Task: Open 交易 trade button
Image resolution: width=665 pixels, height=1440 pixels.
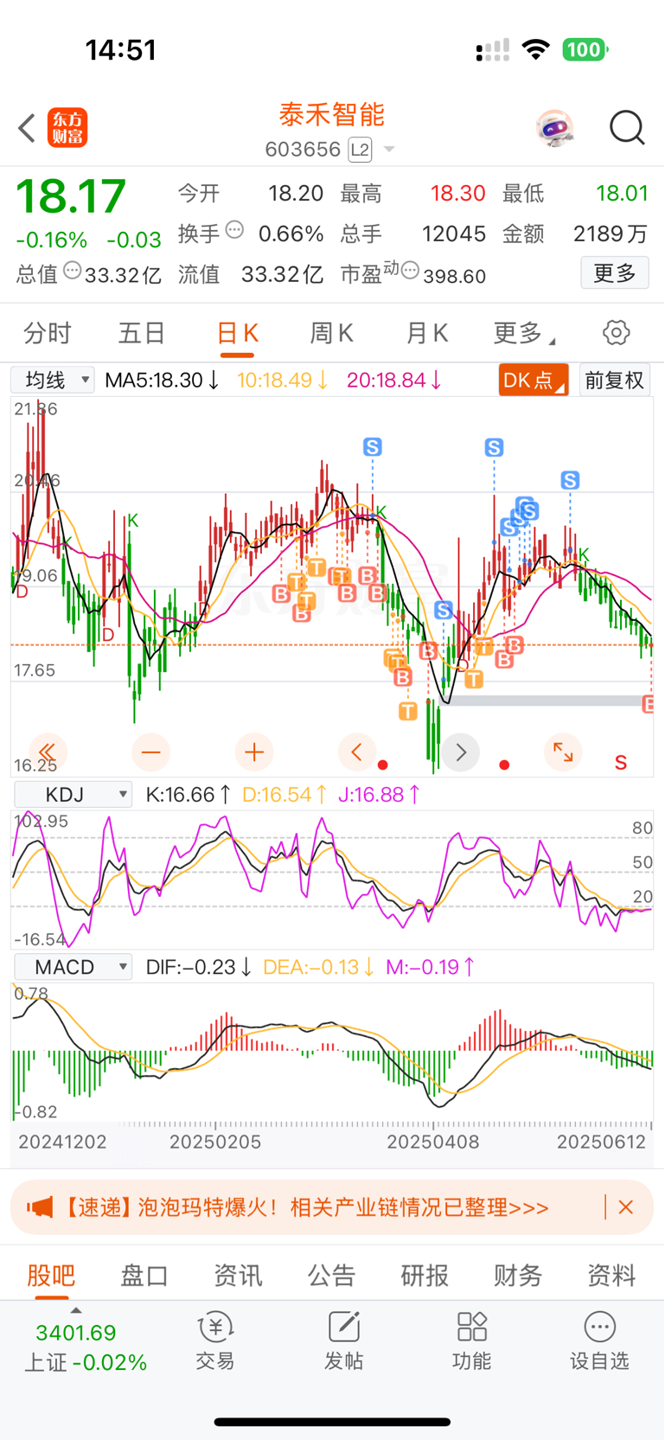Action: 215,1341
